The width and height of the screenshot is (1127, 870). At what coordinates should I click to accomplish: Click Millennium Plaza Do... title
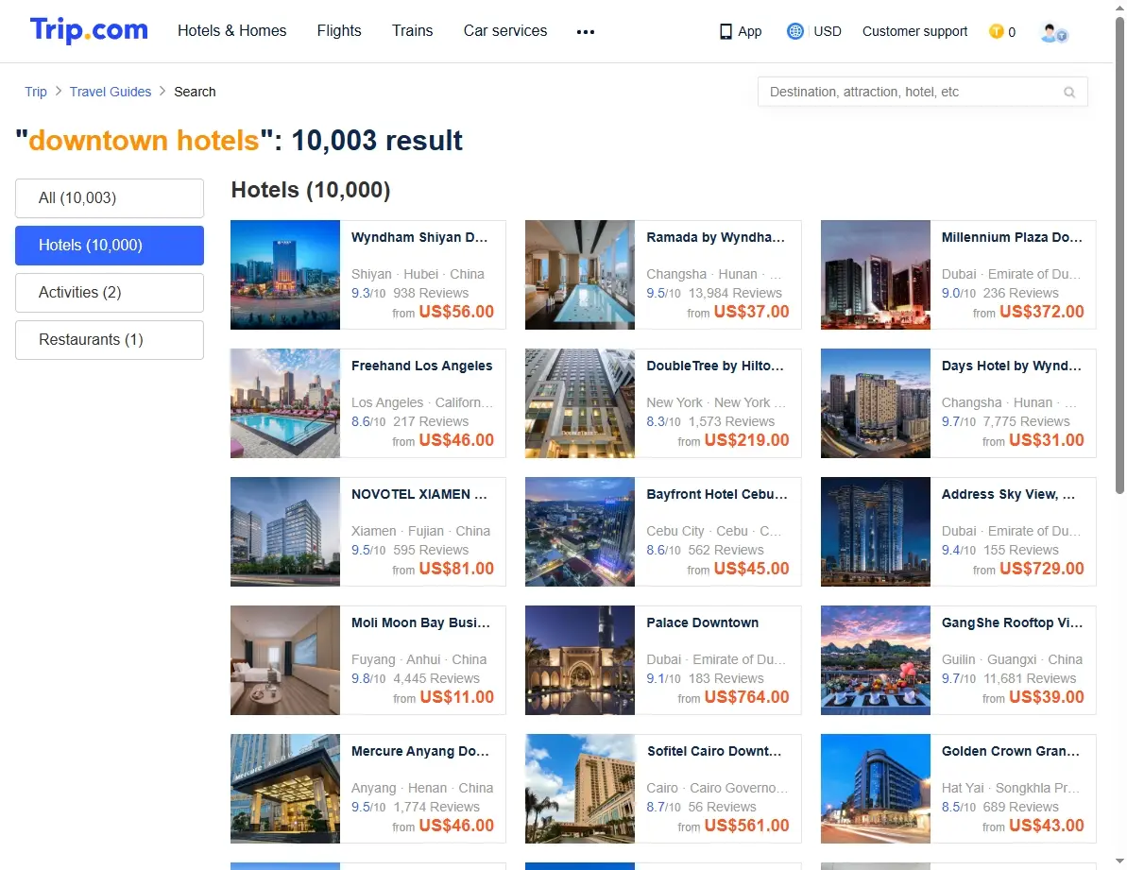click(1012, 238)
